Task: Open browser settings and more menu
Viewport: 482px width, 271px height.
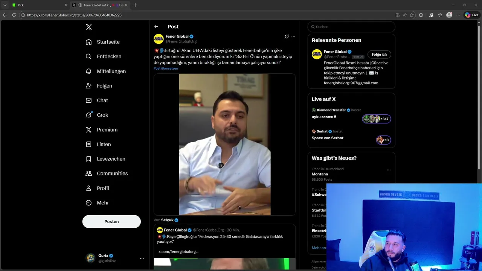Action: point(458,15)
